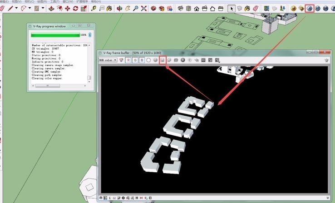Viewport: 335px width, 203px height.
Task: Select the Line pencil tool
Action: tap(10, 9)
